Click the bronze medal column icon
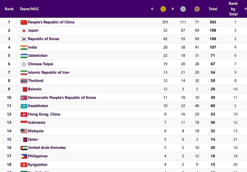The image size is (247, 172). pyautogui.click(x=197, y=9)
